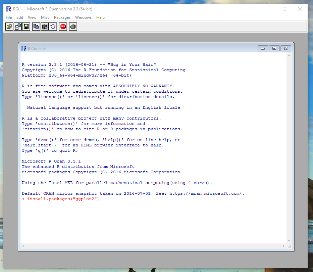Maximize the R Console child window
This screenshot has width=313, height=272.
274,48
